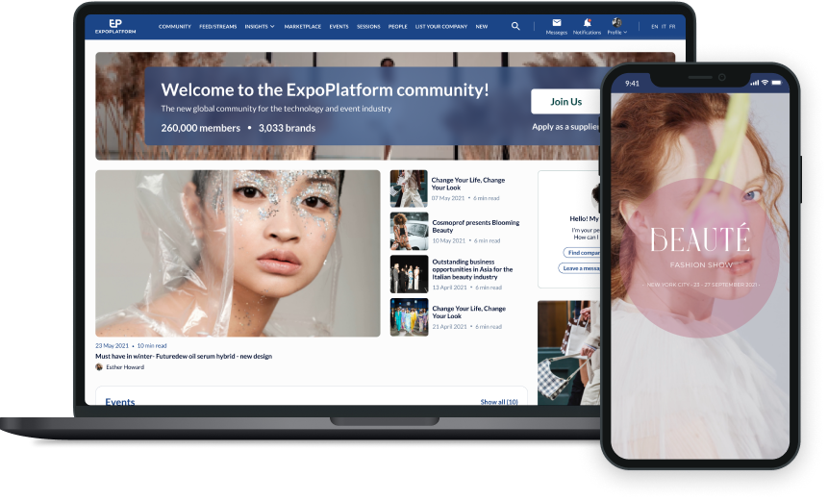
Task: Tap the Fashion Show subtitle on phone
Action: [701, 265]
